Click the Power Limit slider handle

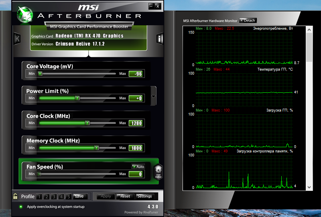click(x=77, y=98)
